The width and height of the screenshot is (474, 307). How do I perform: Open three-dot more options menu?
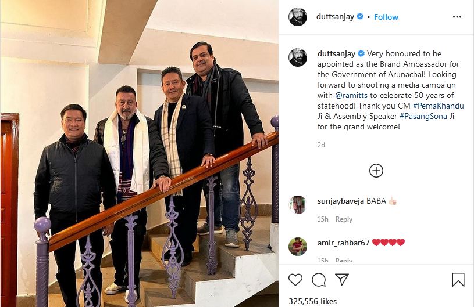pos(457,17)
